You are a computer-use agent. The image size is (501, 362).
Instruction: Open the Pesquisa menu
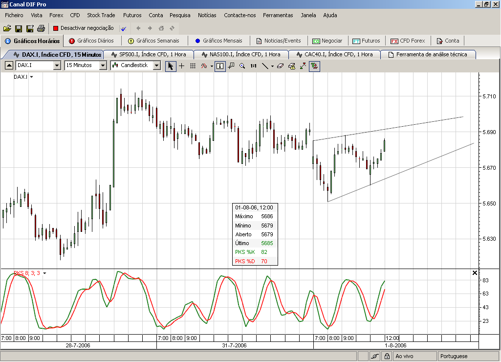[180, 15]
